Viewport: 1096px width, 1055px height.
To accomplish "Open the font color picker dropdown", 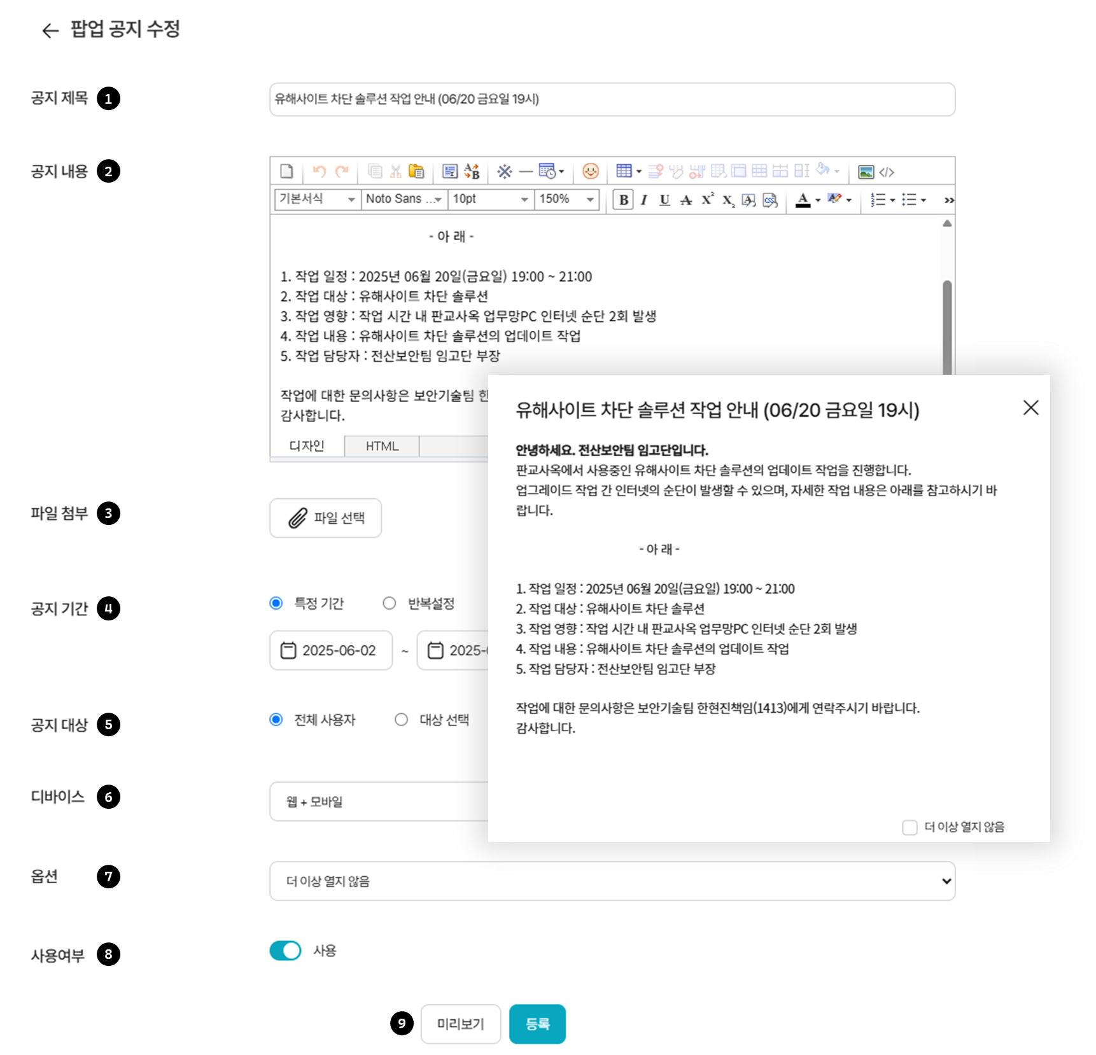I will [818, 200].
